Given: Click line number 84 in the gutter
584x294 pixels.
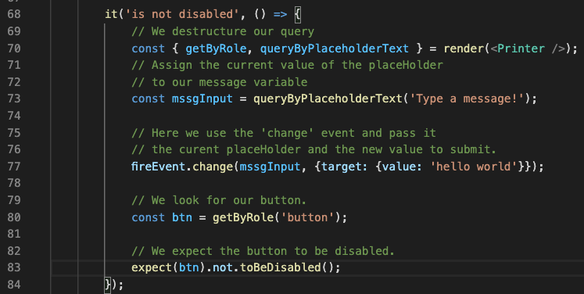Looking at the screenshot, I should pos(14,285).
